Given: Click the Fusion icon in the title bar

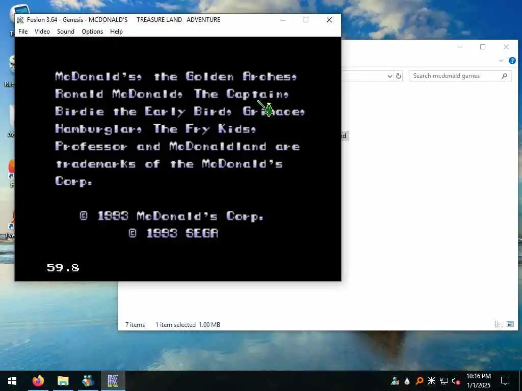Looking at the screenshot, I should (20, 20).
